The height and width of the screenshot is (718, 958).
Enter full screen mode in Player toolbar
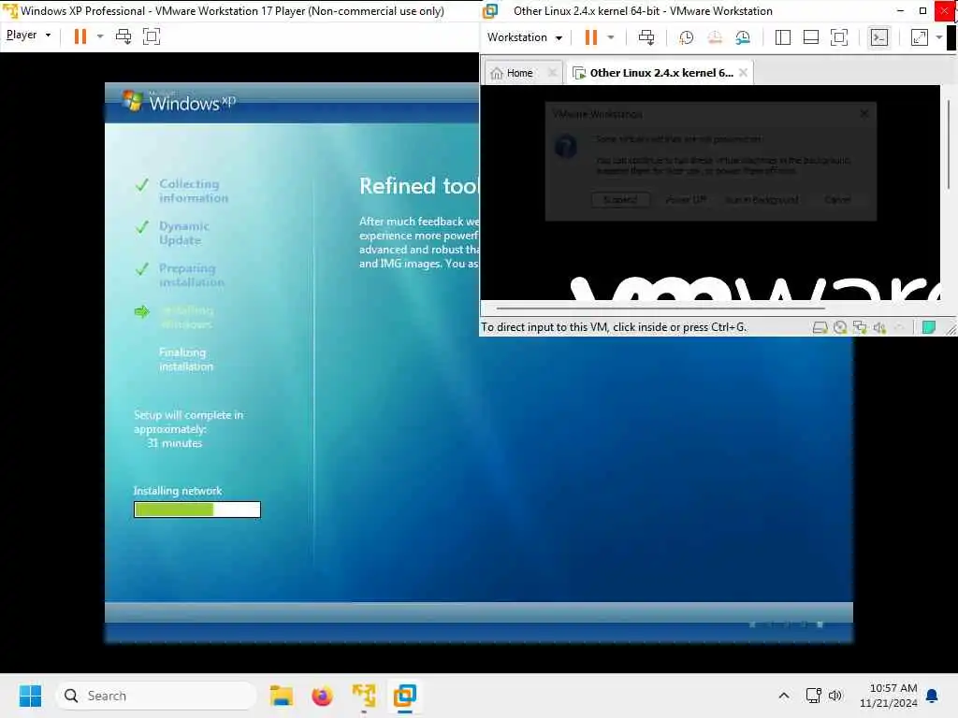[x=151, y=36]
